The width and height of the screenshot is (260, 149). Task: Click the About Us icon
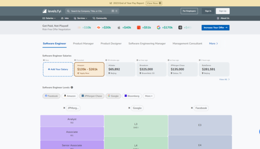tap(218, 18)
